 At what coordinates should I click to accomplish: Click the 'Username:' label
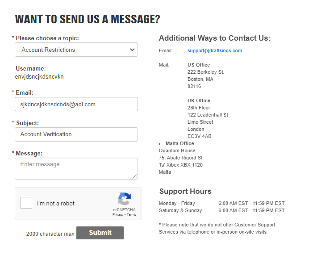(x=31, y=69)
